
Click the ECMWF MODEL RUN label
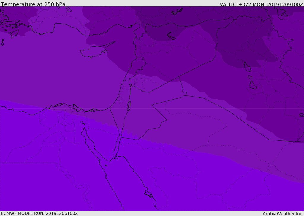39,213
